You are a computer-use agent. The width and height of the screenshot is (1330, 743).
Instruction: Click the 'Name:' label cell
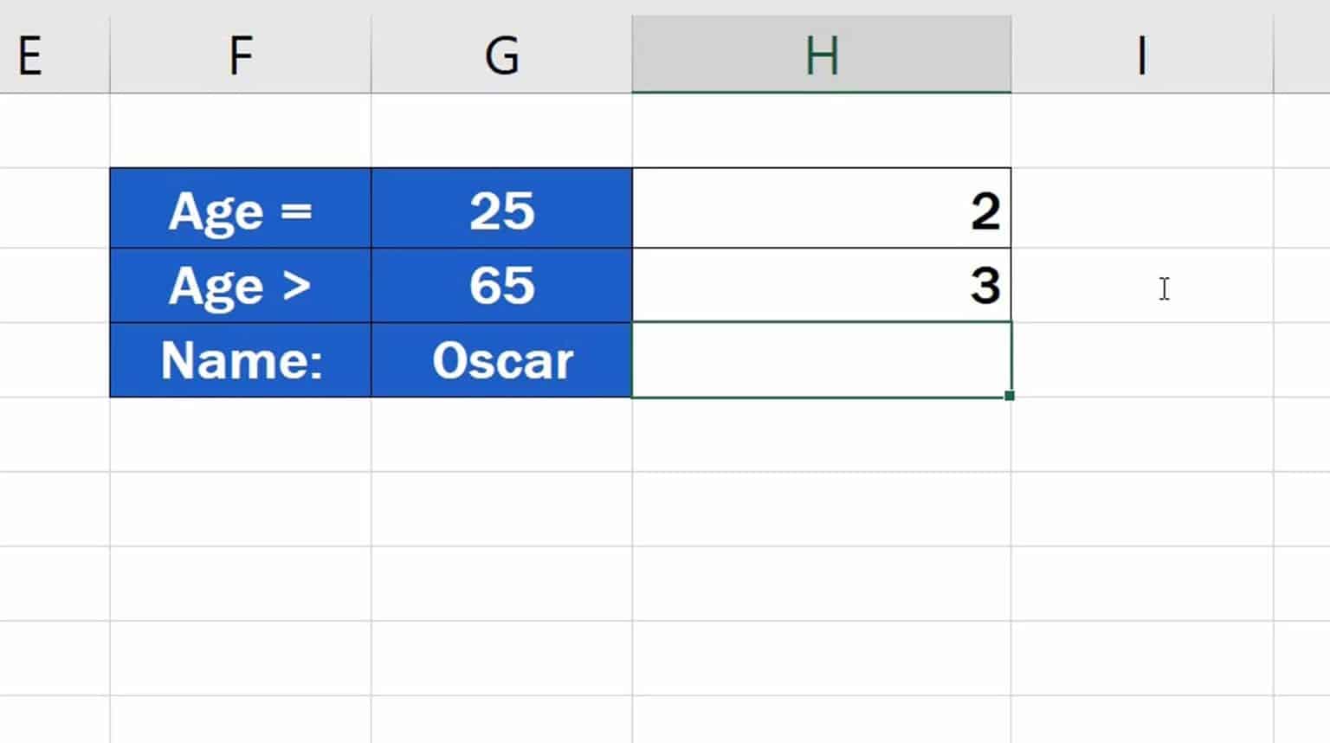(x=240, y=359)
